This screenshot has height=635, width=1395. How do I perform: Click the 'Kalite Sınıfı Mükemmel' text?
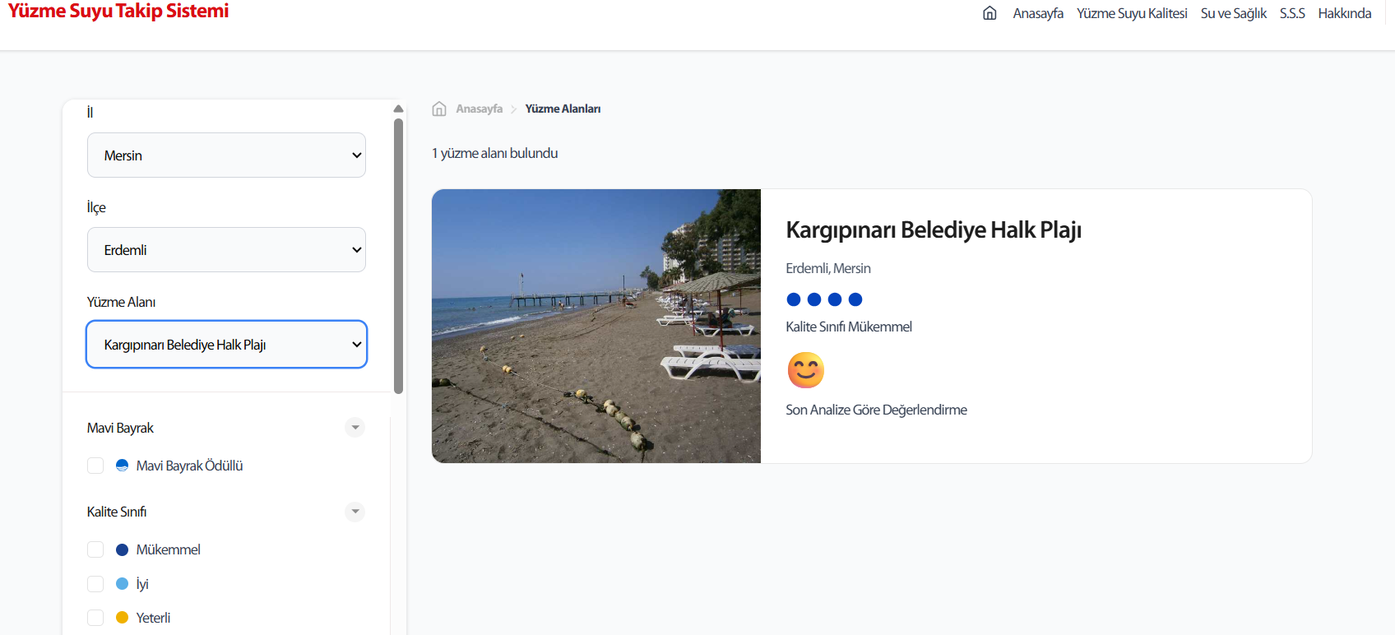[x=849, y=327]
